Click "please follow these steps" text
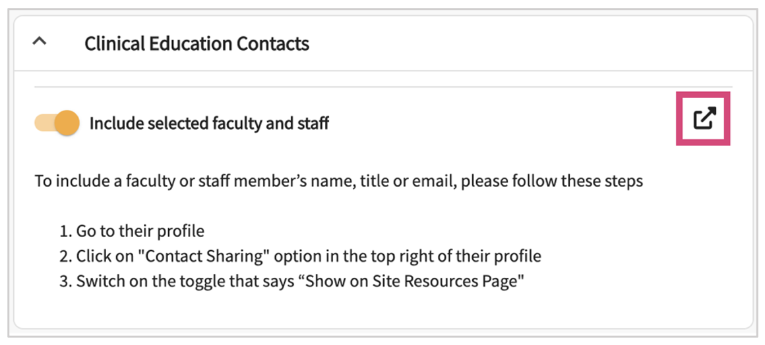This screenshot has height=345, width=765. click(x=552, y=181)
